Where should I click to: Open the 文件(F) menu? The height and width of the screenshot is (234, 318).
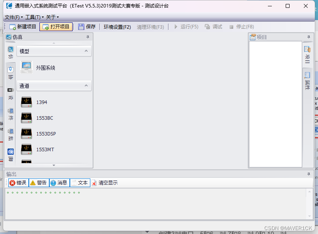click(12, 17)
